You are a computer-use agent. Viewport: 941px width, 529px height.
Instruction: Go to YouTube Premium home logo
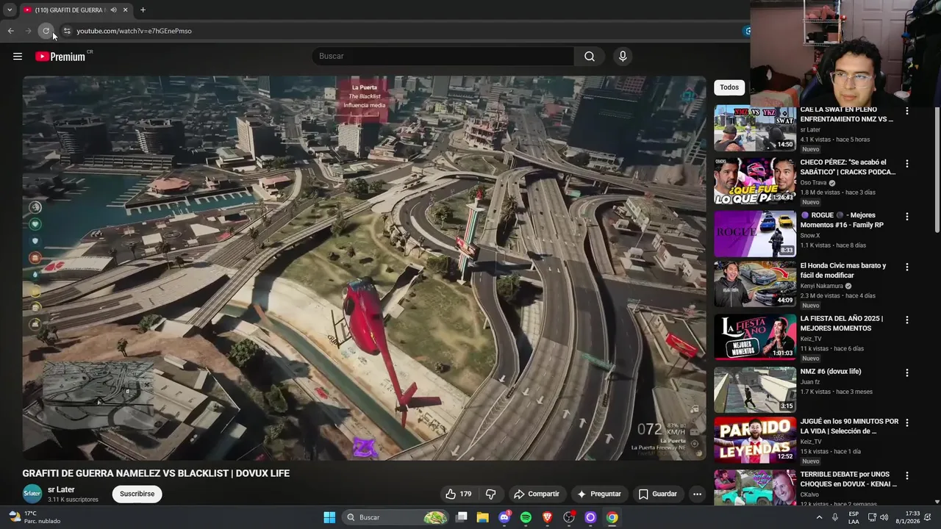pyautogui.click(x=60, y=57)
